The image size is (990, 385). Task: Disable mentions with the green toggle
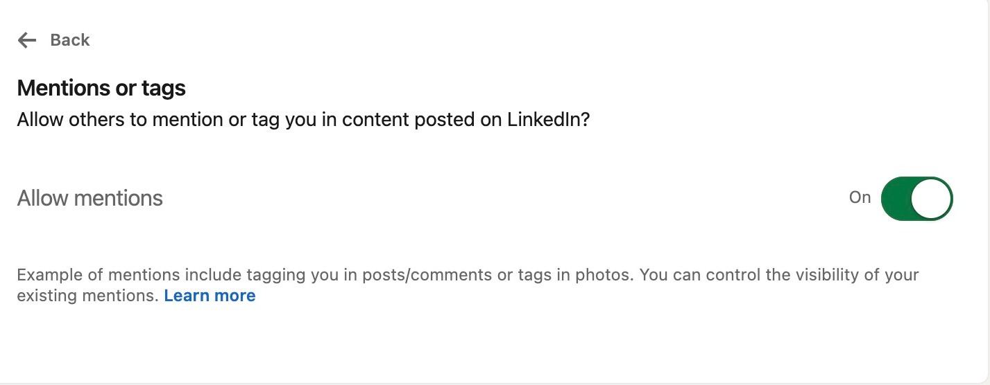(916, 199)
